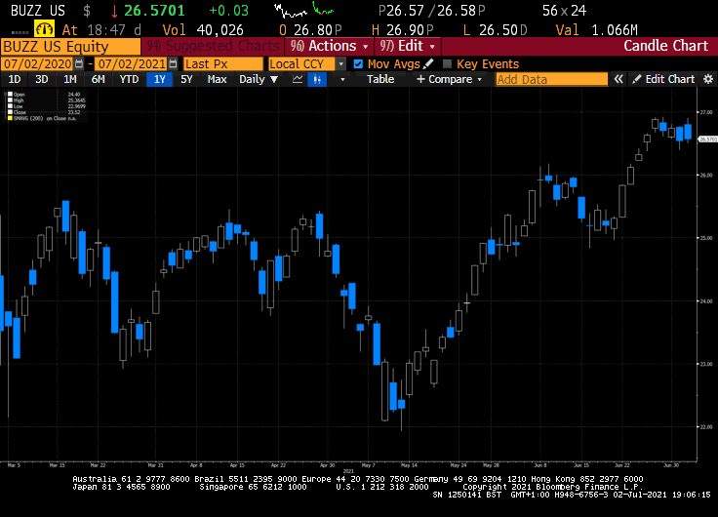Toggle the Close series legend checkbox
This screenshot has height=517, width=718.
pyautogui.click(x=10, y=112)
